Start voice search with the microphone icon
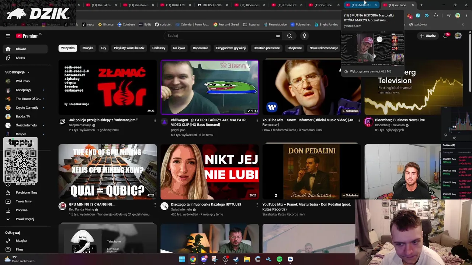This screenshot has height=265, width=472. 304,36
